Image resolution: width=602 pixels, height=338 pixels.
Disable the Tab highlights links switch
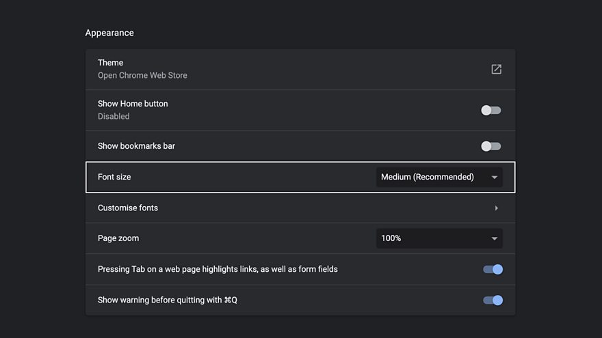[x=493, y=269]
